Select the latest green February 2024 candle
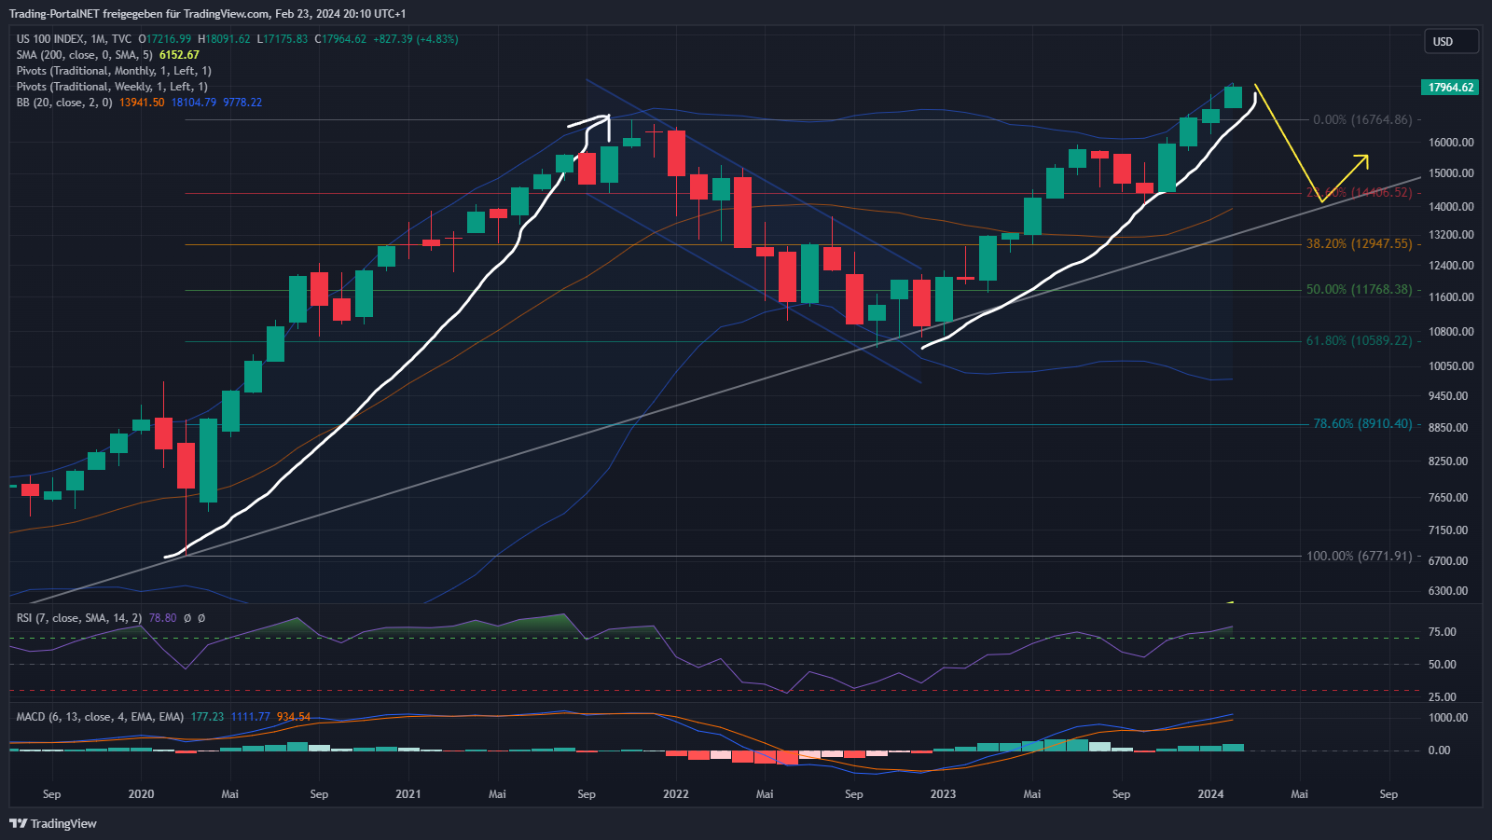The height and width of the screenshot is (840, 1492). coord(1233,97)
